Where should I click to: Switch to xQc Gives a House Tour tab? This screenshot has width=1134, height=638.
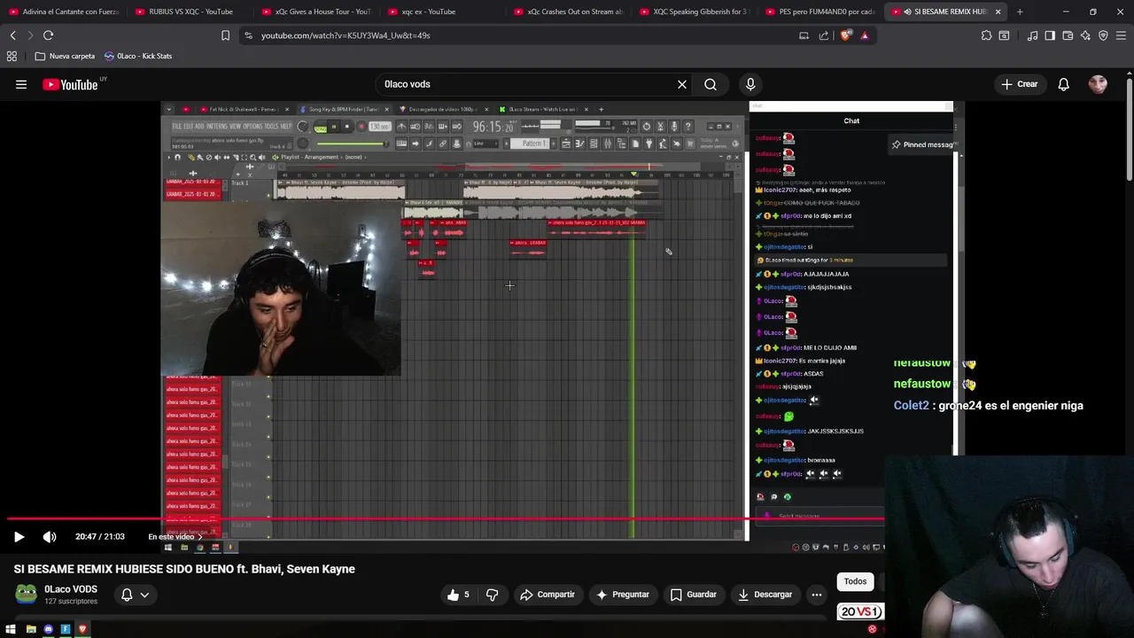316,12
